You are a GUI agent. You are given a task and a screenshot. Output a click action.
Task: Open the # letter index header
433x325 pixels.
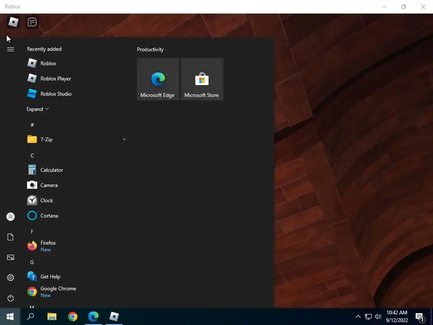[32, 125]
